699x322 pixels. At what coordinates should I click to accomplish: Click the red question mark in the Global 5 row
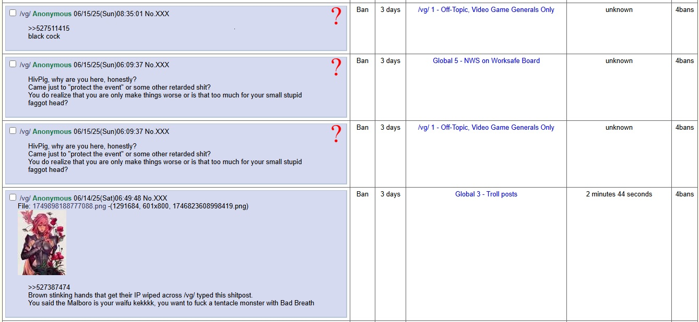pos(336,68)
